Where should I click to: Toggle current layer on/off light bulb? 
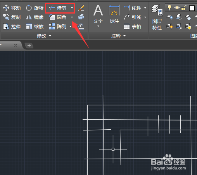point(169,8)
